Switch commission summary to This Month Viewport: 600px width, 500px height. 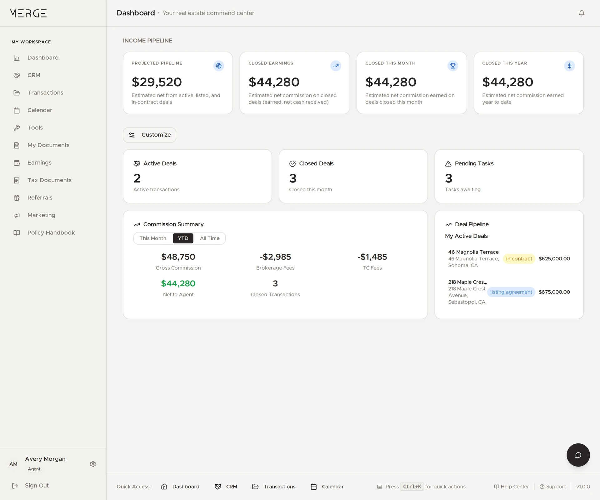pyautogui.click(x=153, y=238)
